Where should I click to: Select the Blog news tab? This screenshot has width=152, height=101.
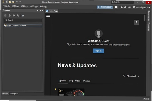pyautogui.click(x=71, y=81)
